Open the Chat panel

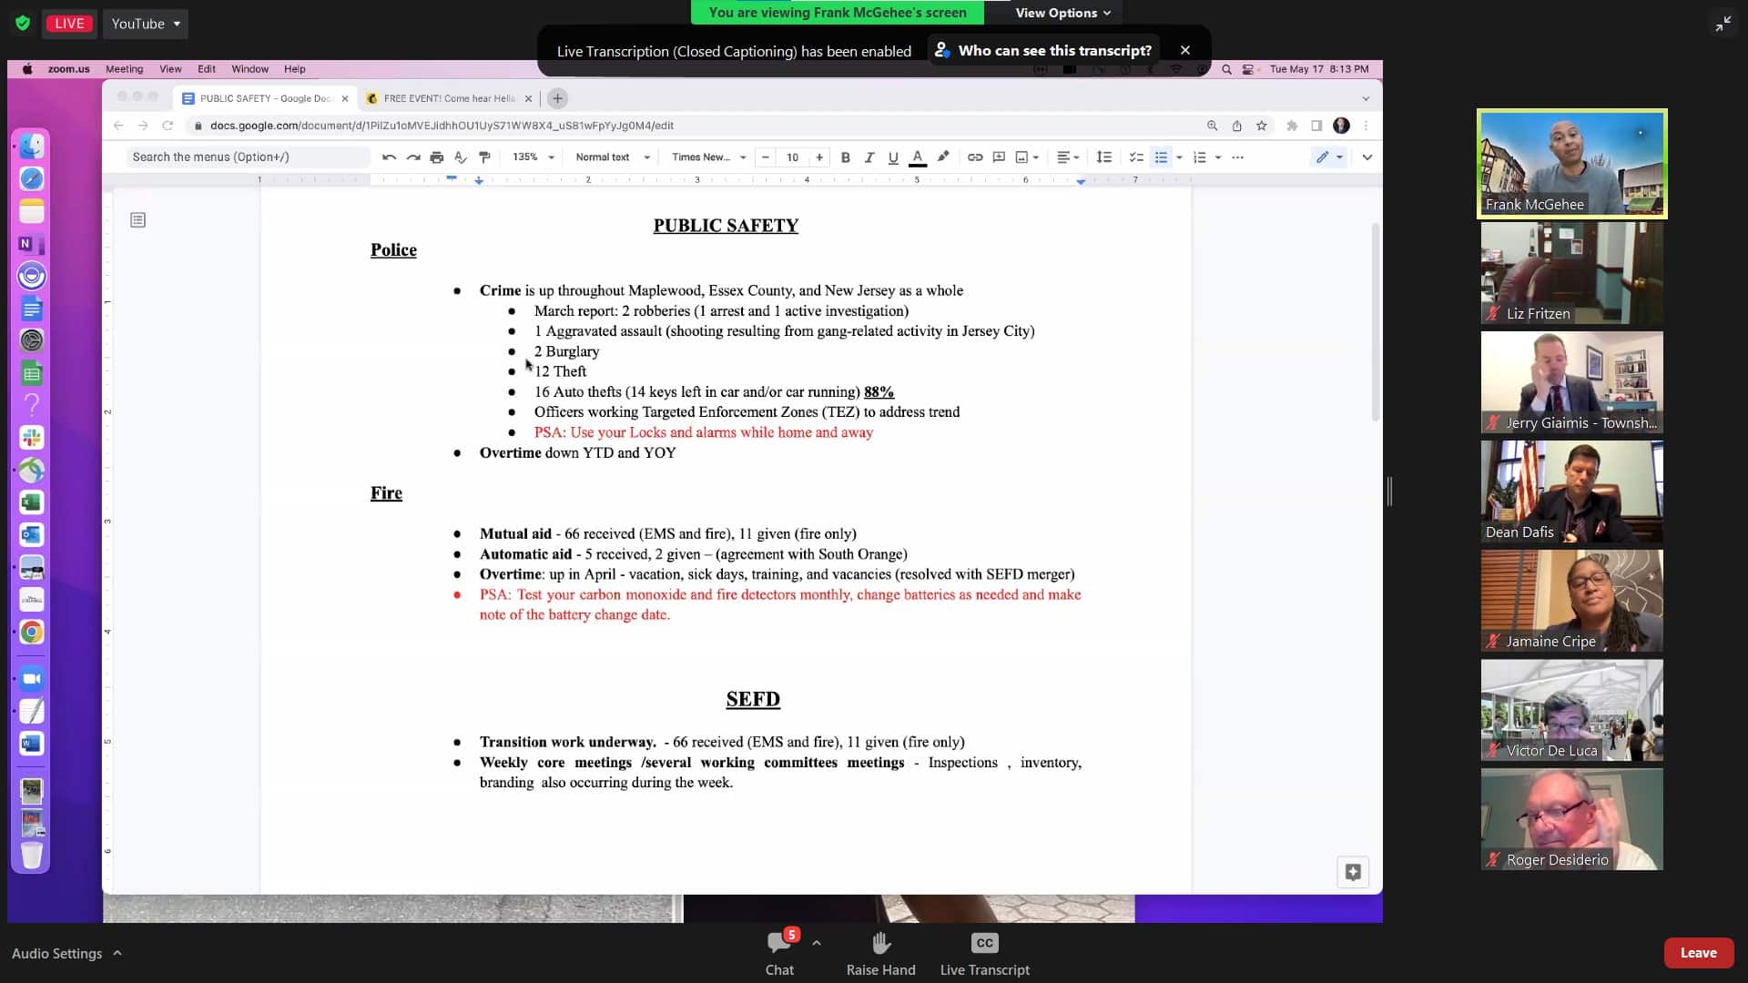[779, 953]
